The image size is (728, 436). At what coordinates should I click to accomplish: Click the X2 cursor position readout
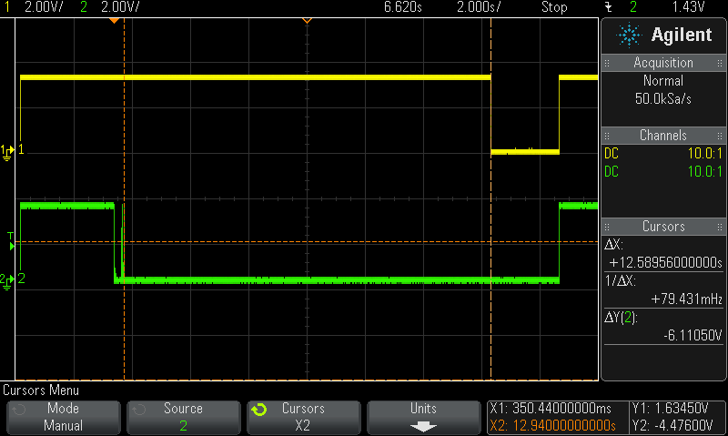pos(553,425)
